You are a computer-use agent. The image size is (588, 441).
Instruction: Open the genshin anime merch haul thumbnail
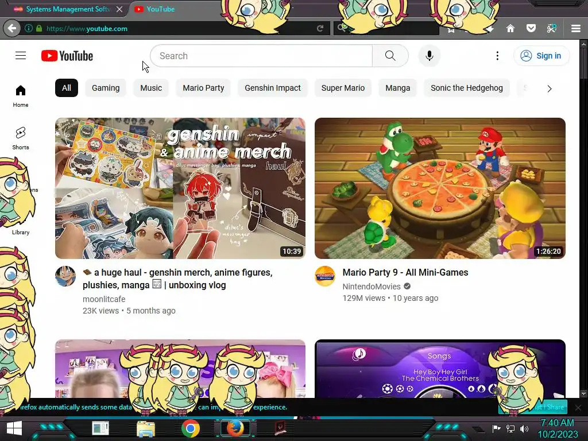[x=180, y=188]
